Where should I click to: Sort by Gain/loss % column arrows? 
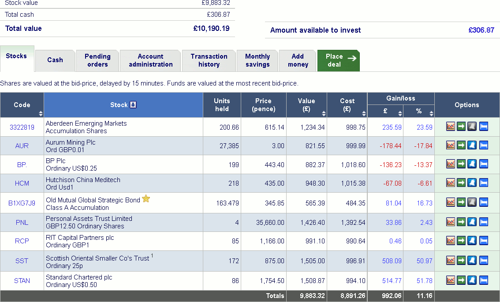[431, 114]
